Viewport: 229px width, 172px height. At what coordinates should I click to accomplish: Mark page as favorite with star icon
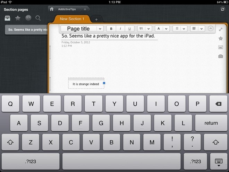(x=221, y=39)
